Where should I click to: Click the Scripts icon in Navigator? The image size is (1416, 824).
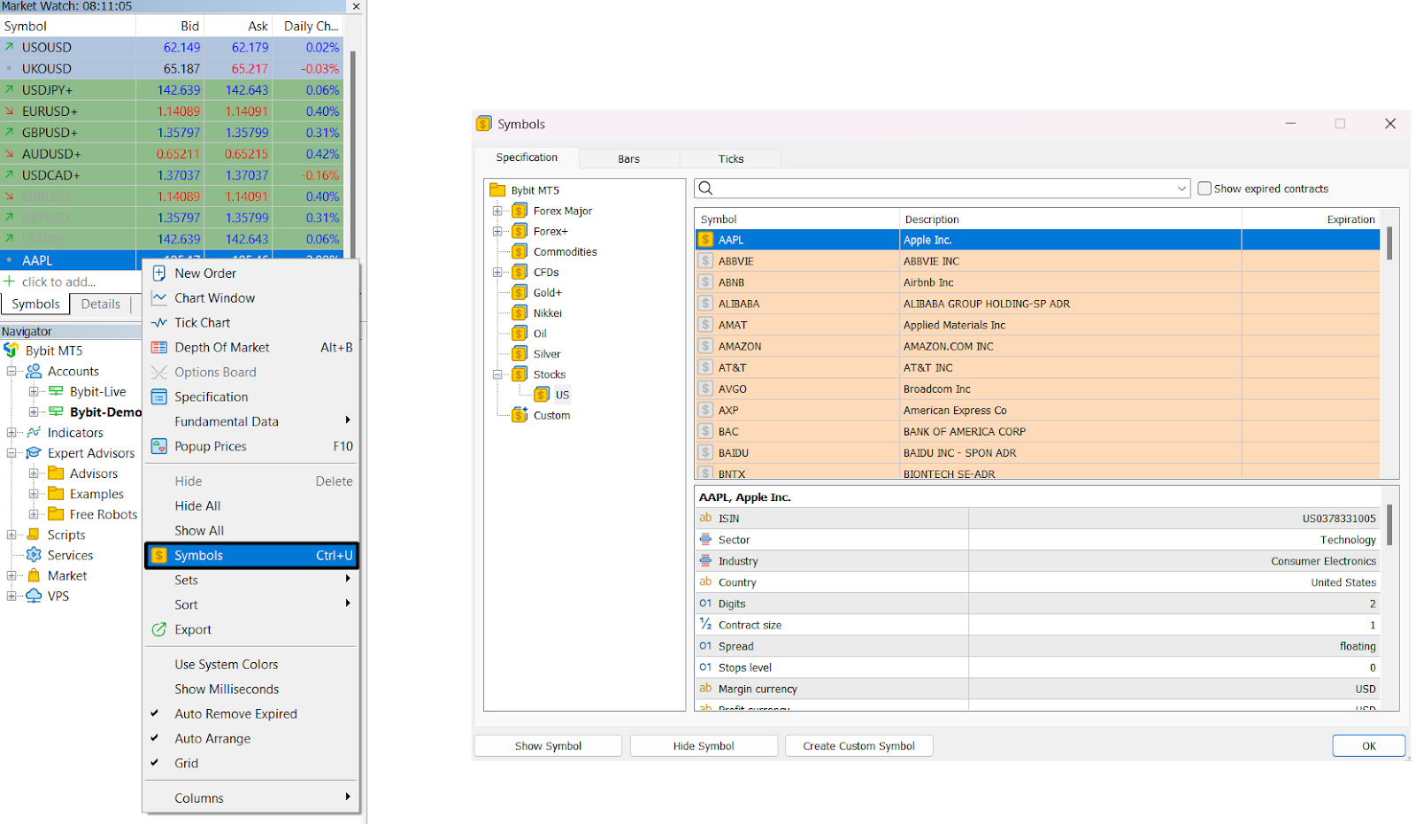34,535
